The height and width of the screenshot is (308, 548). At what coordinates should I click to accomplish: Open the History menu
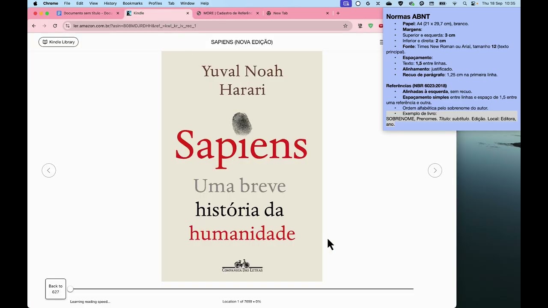tap(110, 3)
